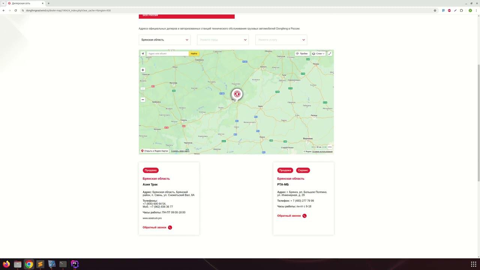Viewport: 480px width, 270px height.
Task: Click Брянская область heading on Азия Трак card
Action: (x=156, y=178)
